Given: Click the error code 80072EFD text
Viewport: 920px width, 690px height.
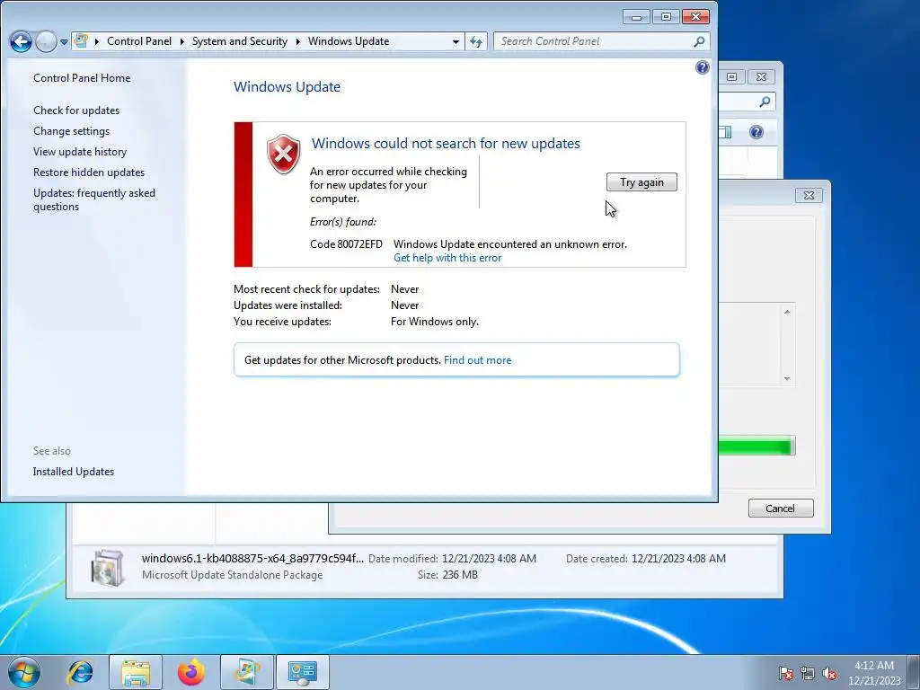Looking at the screenshot, I should click(x=346, y=244).
